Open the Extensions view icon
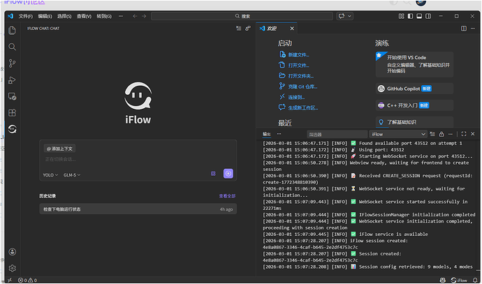 click(12, 112)
